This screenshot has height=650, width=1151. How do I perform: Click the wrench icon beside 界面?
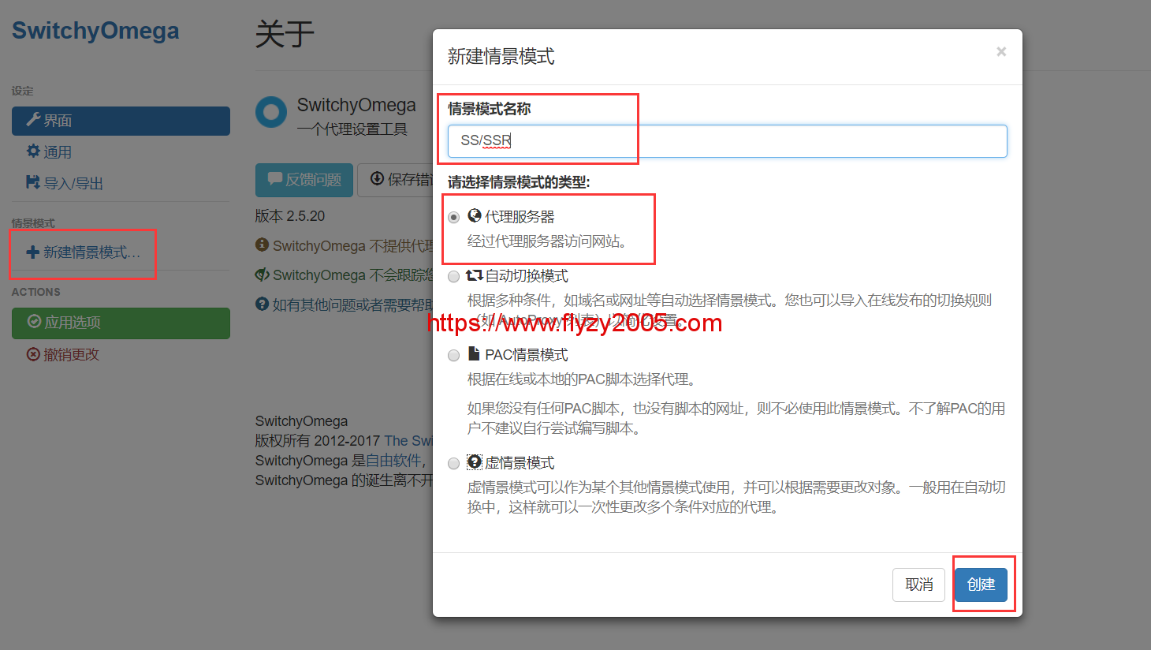[x=33, y=120]
